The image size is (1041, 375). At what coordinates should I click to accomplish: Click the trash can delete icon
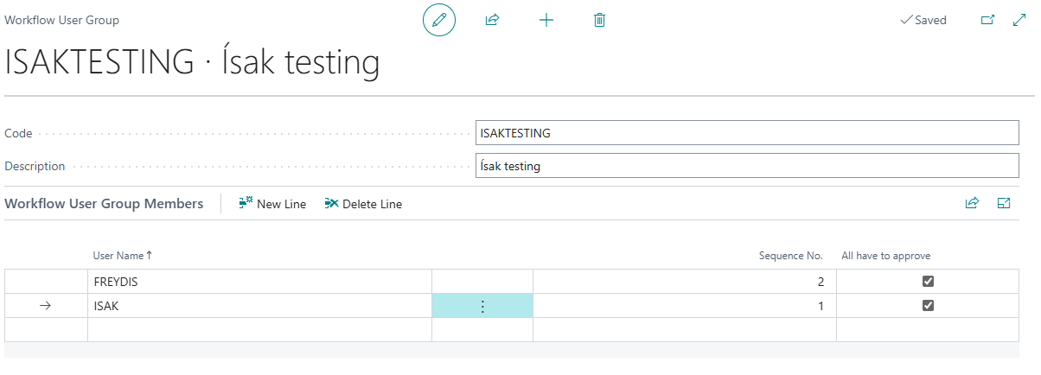click(599, 20)
